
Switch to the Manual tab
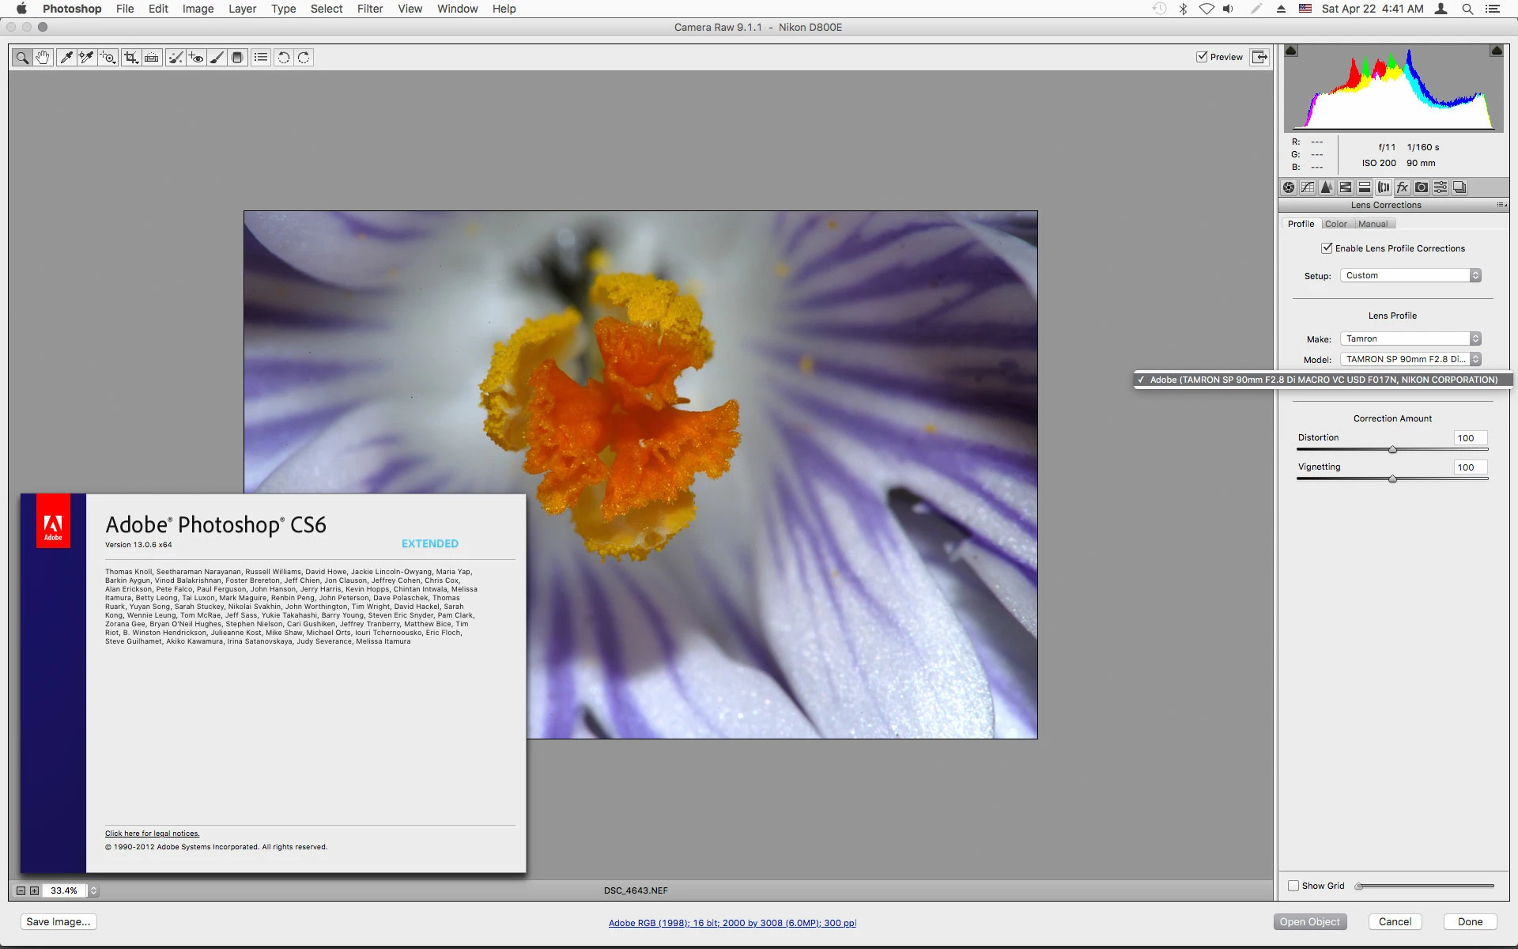pos(1373,224)
